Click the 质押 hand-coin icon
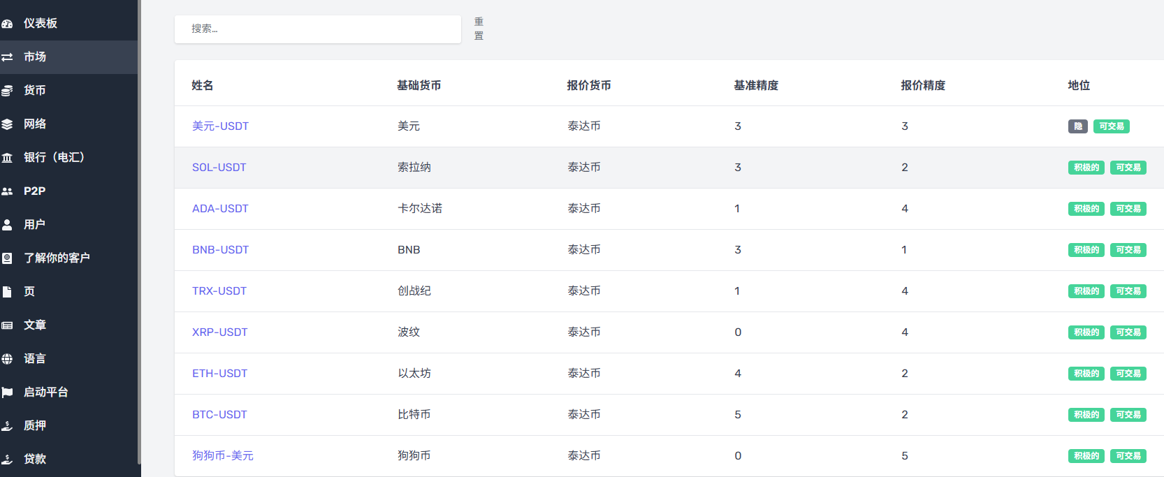Image resolution: width=1164 pixels, height=477 pixels. click(x=7, y=426)
